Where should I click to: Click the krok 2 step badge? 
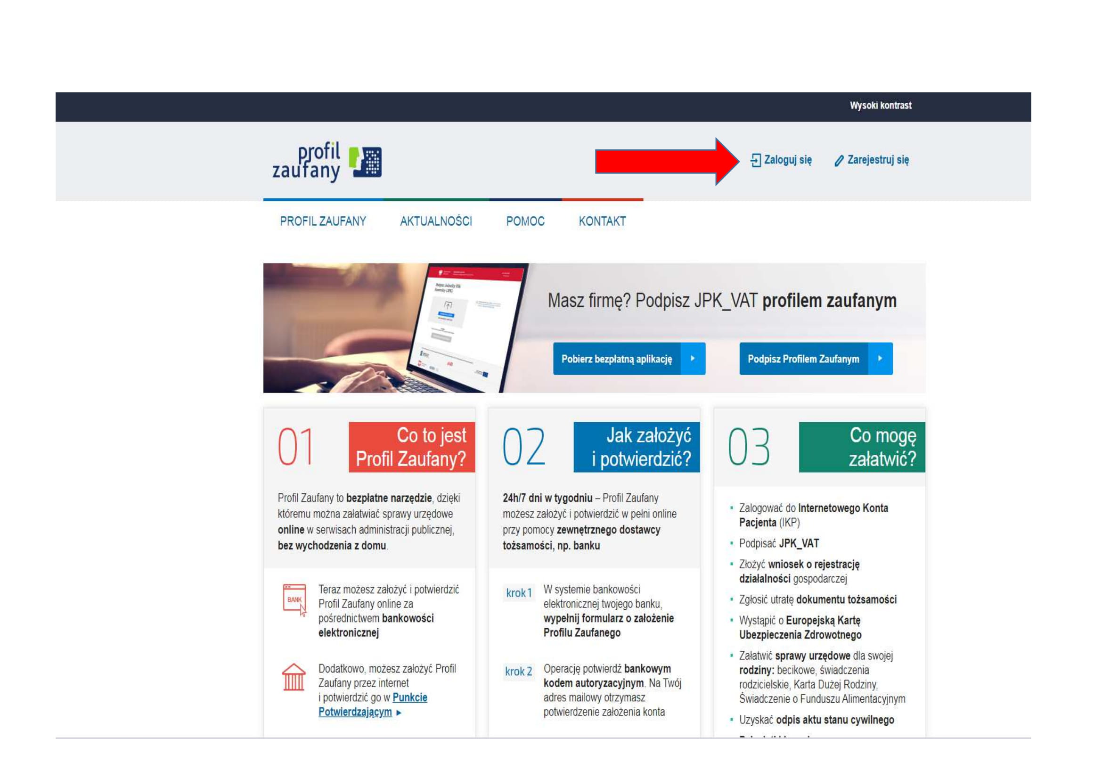coord(519,672)
